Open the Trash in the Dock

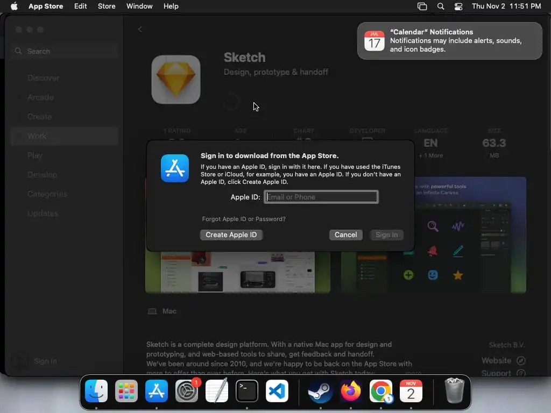pos(454,391)
